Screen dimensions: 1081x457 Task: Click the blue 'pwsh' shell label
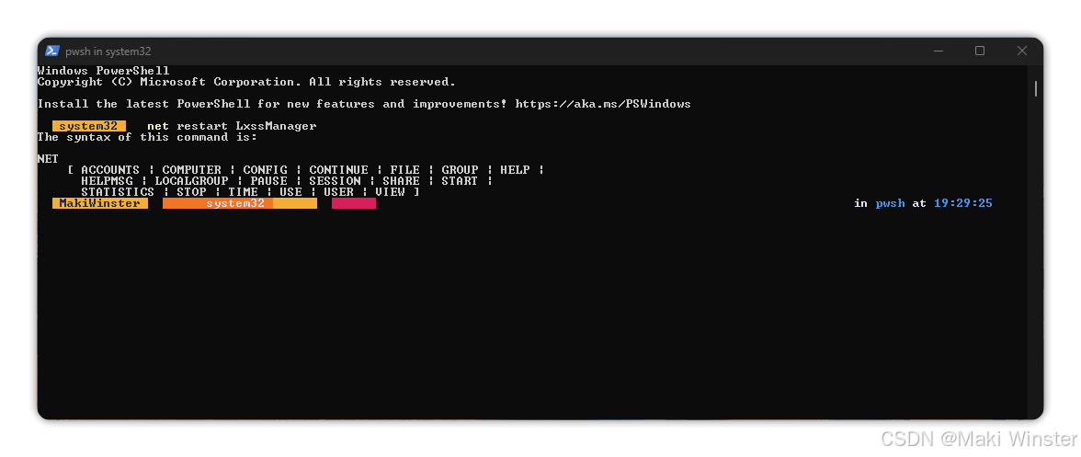tap(890, 203)
